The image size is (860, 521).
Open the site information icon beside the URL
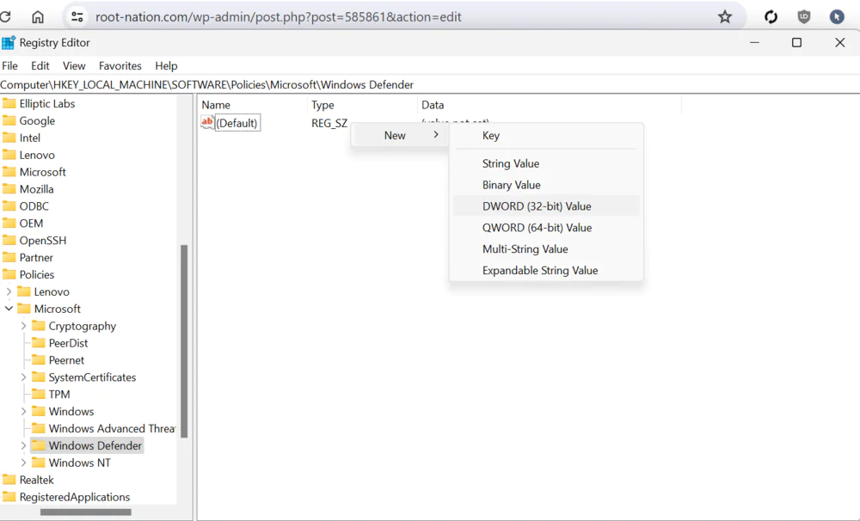coord(77,17)
